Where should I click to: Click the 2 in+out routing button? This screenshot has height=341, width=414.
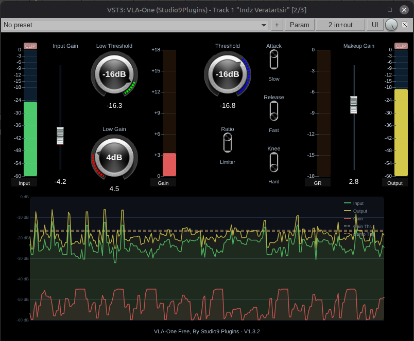point(340,25)
